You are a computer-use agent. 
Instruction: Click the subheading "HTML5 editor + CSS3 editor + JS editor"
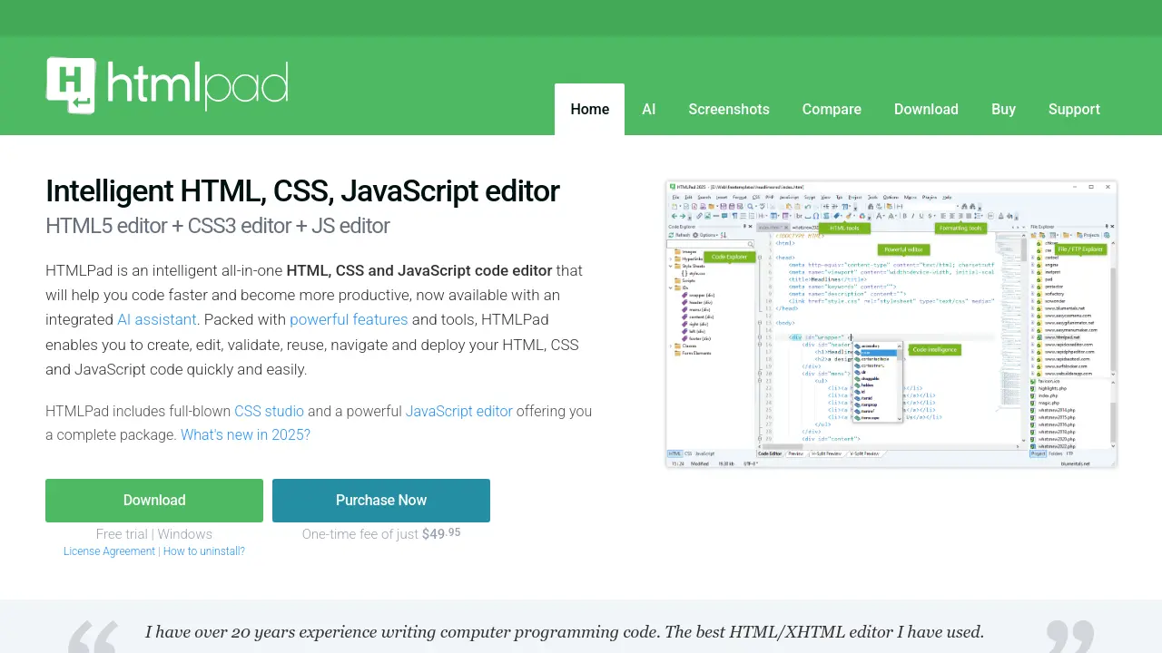click(218, 226)
